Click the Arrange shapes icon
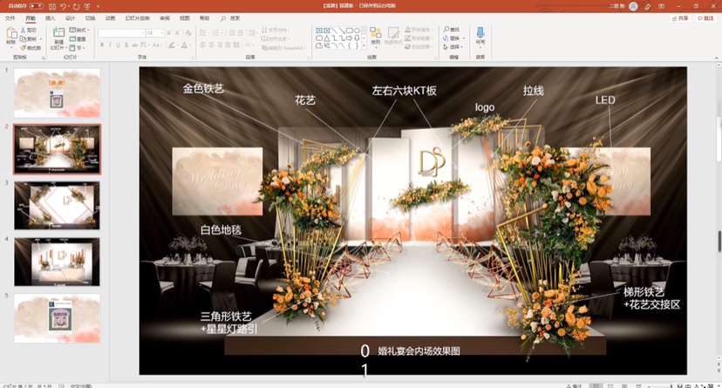The width and height of the screenshot is (722, 388). point(375,36)
